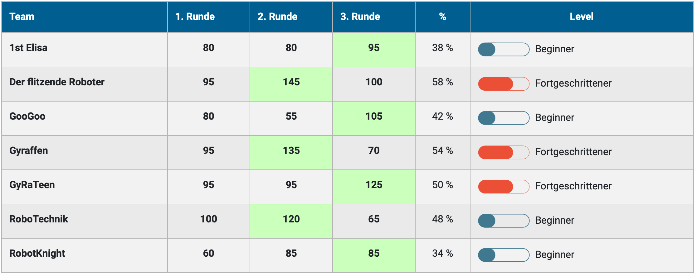The image size is (697, 276).
Task: Click the highlighted 145 score cell
Action: [x=291, y=82]
